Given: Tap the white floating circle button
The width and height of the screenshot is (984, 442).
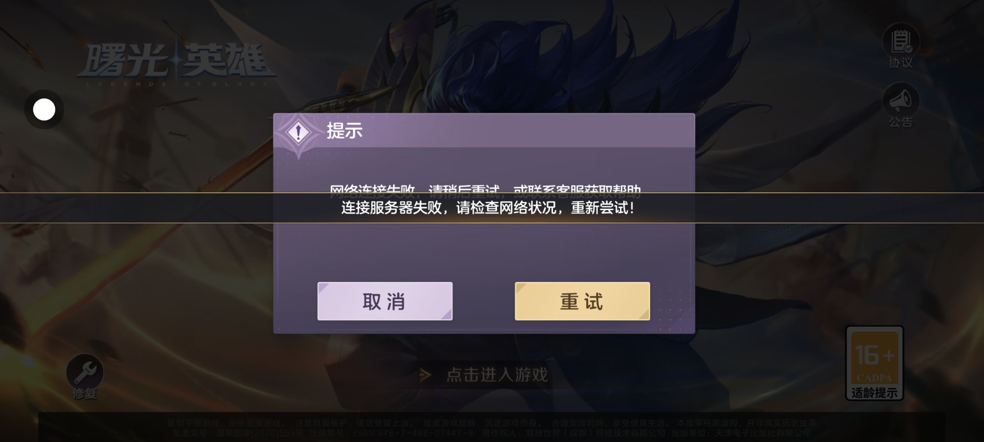Looking at the screenshot, I should point(44,110).
